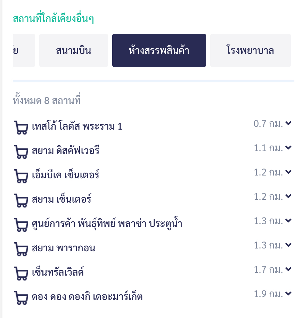The height and width of the screenshot is (318, 302).
Task: Click cart icon beside เทสโก้ โลตัส พระราม 1
Action: coord(21,128)
